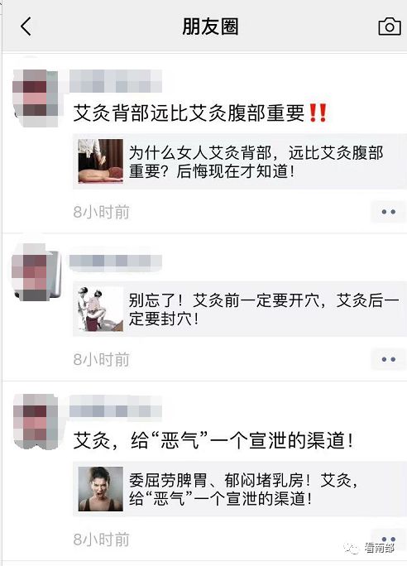Open second post's two-dot comment menu
The height and width of the screenshot is (566, 407).
388,359
